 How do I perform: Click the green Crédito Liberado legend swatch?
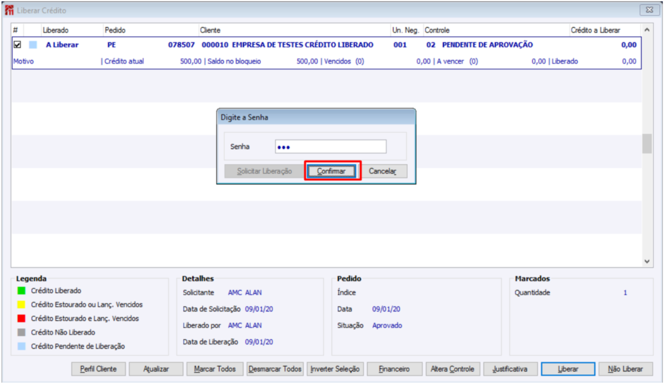[x=21, y=291]
